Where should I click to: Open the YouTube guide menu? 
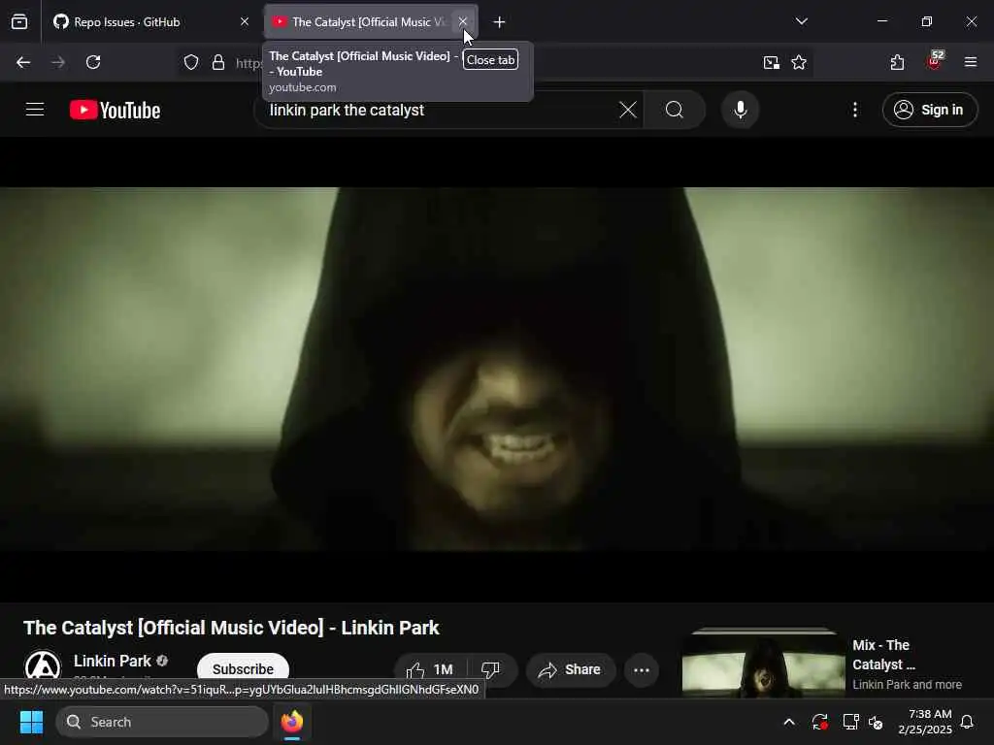pyautogui.click(x=35, y=110)
